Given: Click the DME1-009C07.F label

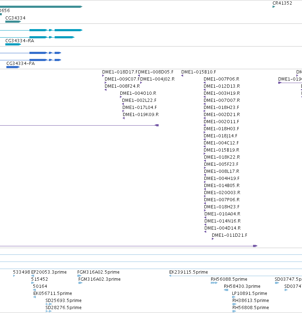Looking at the screenshot, I should click(122, 79).
